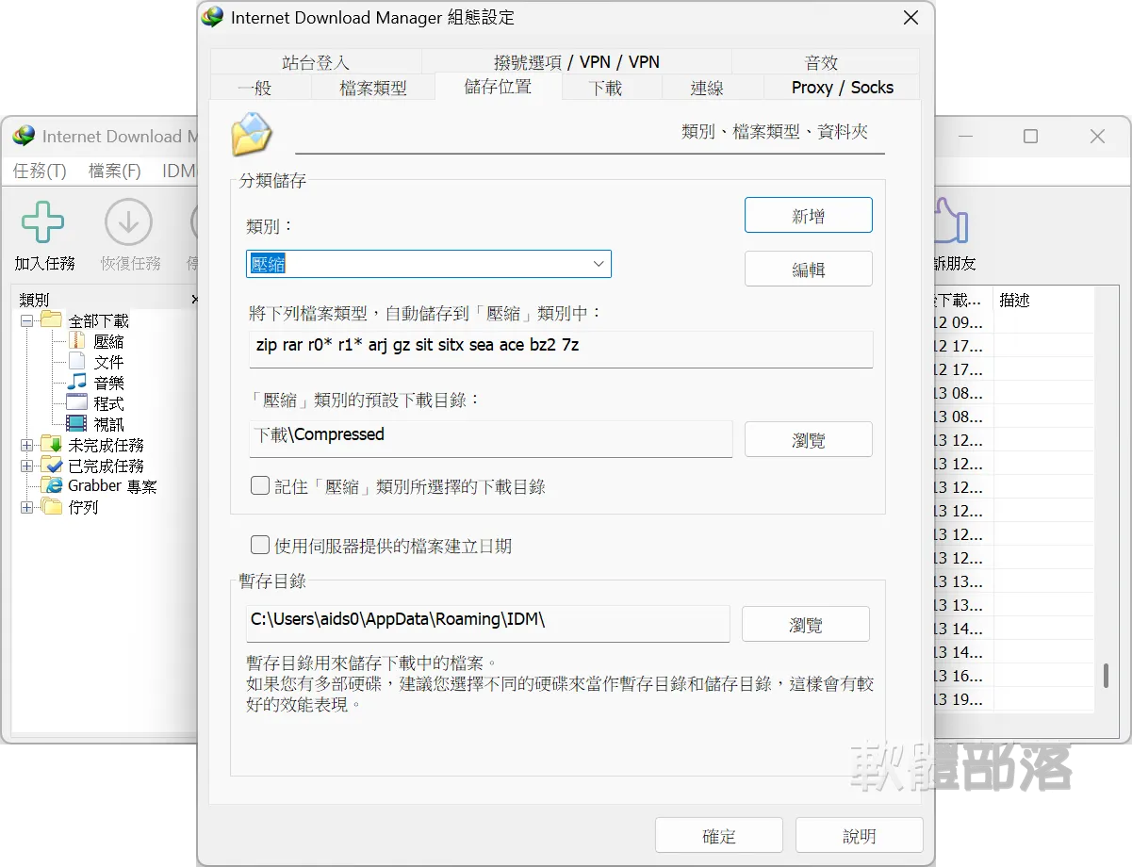Maximize the main IDM window
This screenshot has height=867, width=1132.
click(1030, 137)
